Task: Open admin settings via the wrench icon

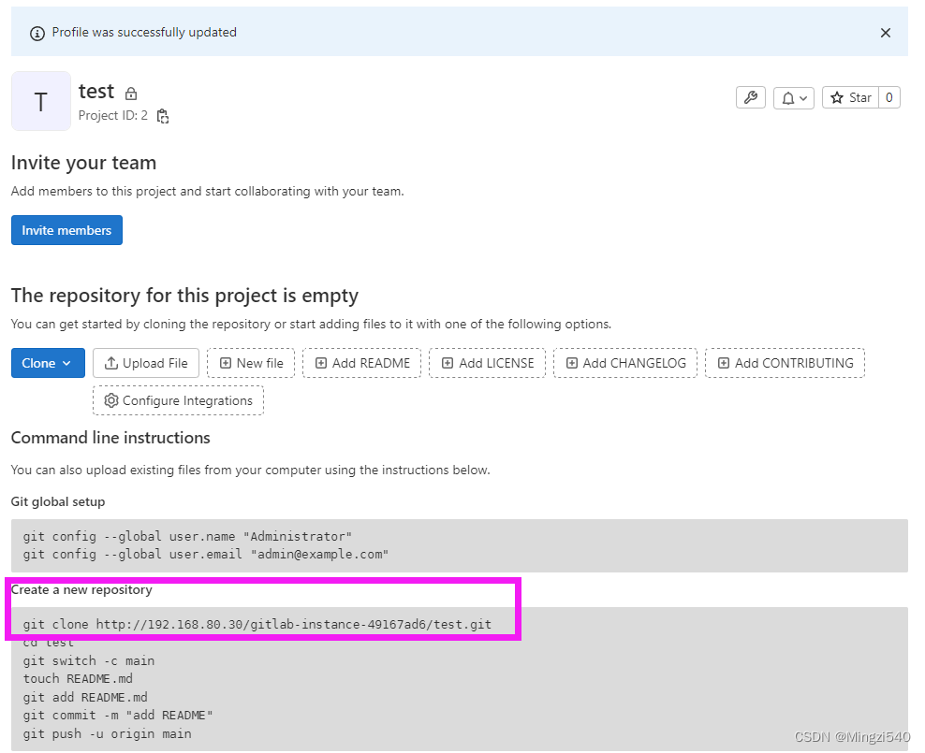Action: pyautogui.click(x=750, y=97)
